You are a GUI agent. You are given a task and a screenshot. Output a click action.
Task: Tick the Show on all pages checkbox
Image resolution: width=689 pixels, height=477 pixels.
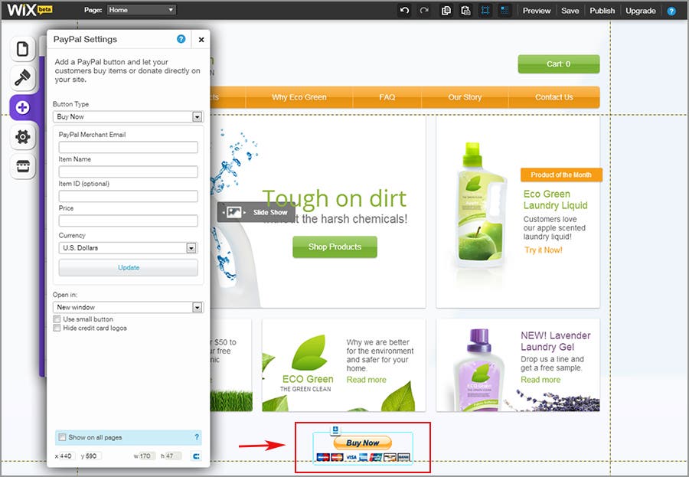pyautogui.click(x=62, y=437)
